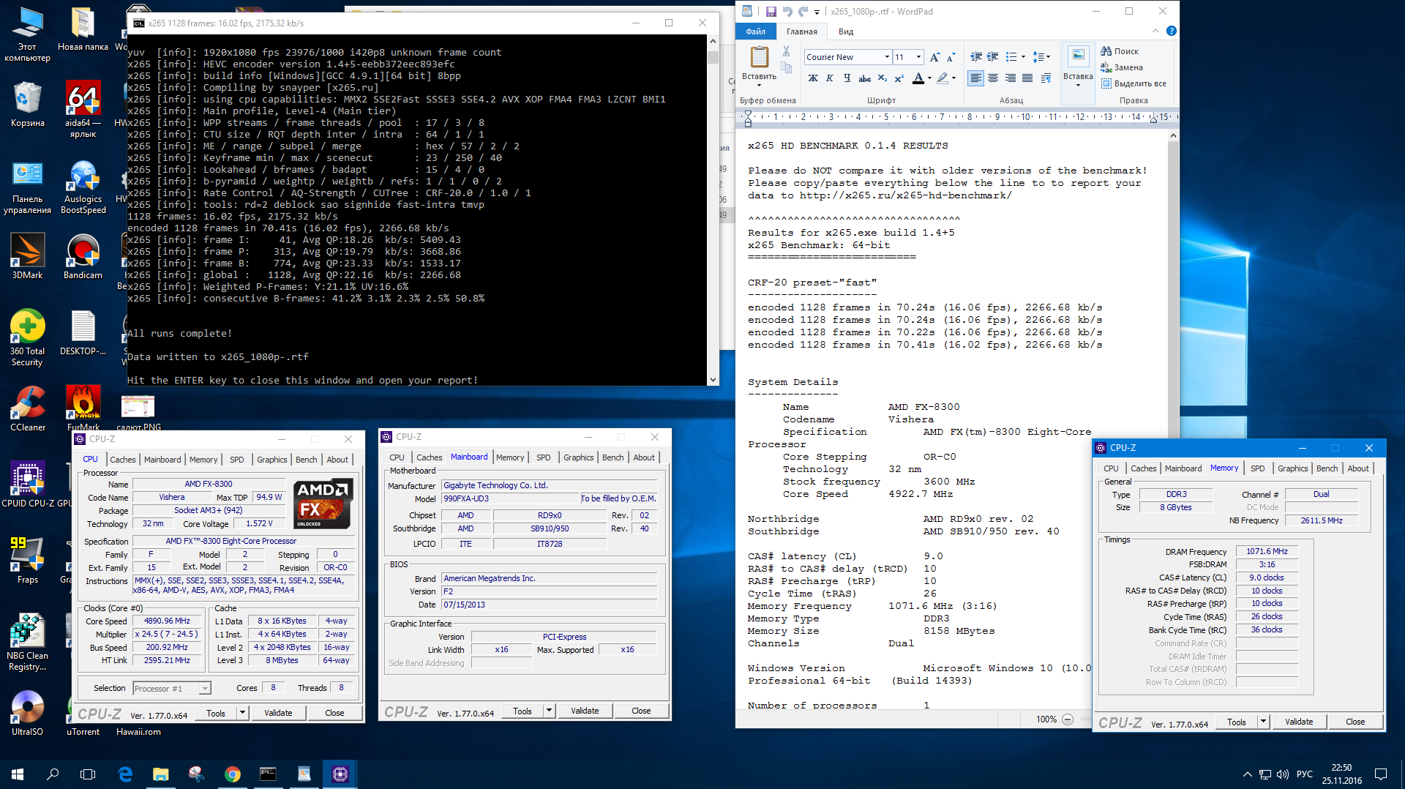Expand the bullet list style dropdown
The width and height of the screenshot is (1405, 789).
click(1023, 57)
